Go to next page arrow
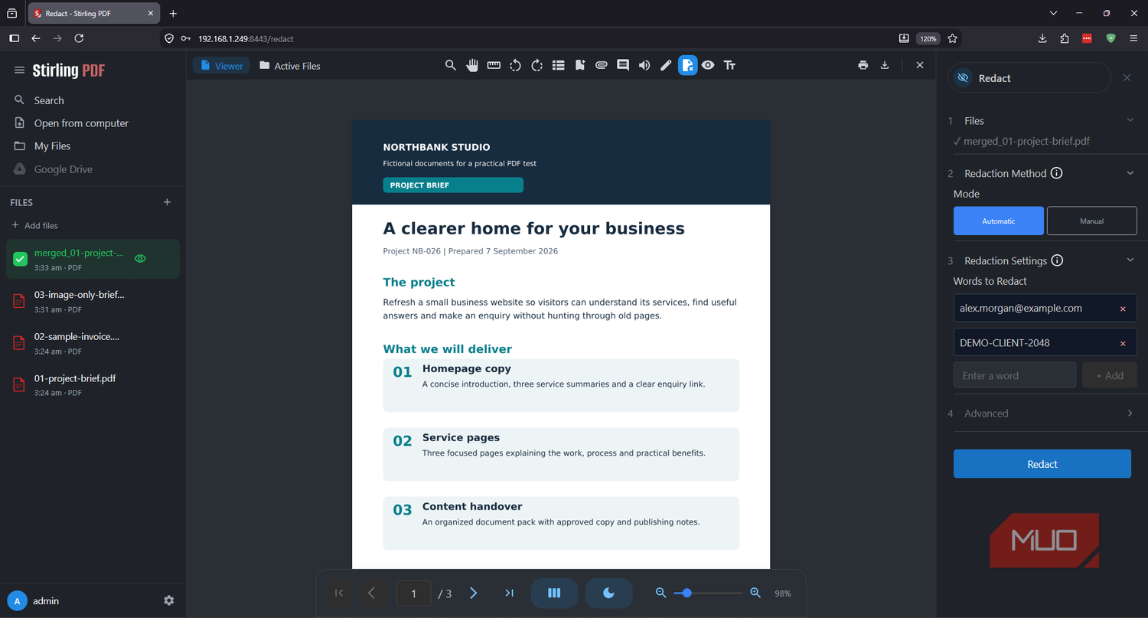The image size is (1148, 618). tap(473, 593)
